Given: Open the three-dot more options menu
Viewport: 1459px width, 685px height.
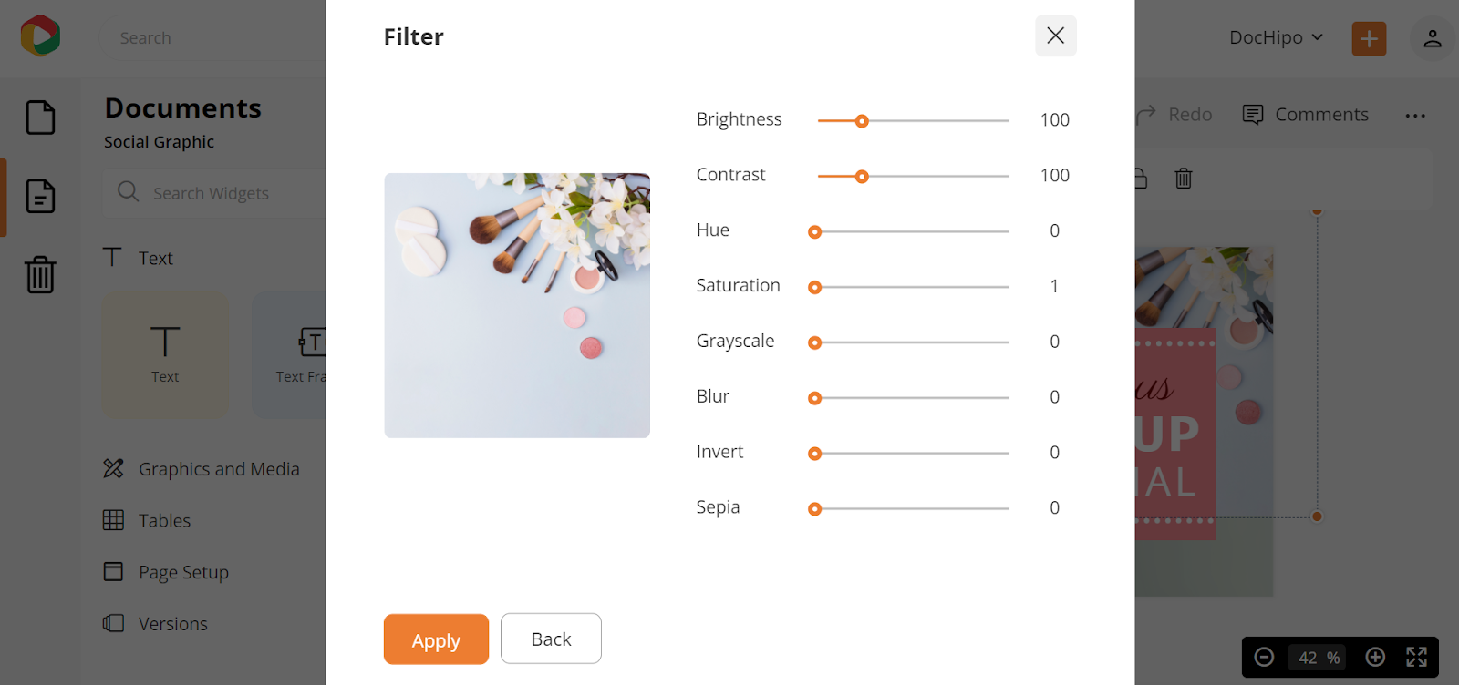Looking at the screenshot, I should [x=1415, y=116].
